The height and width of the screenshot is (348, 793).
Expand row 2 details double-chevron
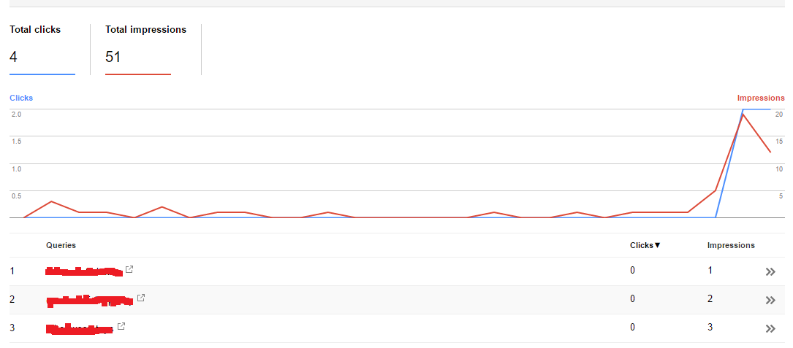770,300
